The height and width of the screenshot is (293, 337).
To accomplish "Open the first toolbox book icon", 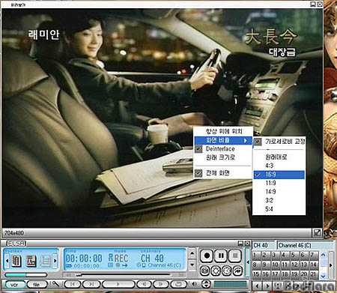I will 16,261.
